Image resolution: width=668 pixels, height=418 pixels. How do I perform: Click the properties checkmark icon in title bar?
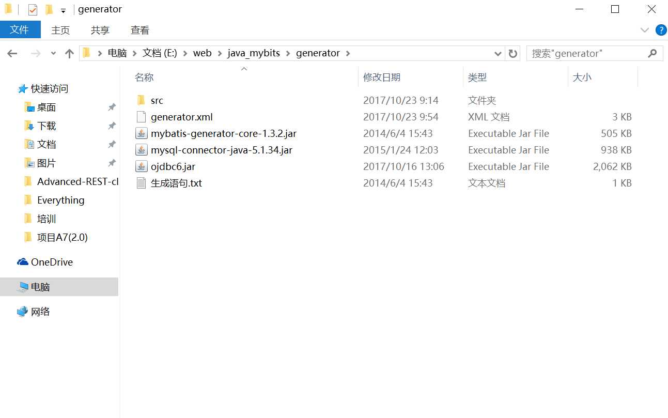[33, 9]
